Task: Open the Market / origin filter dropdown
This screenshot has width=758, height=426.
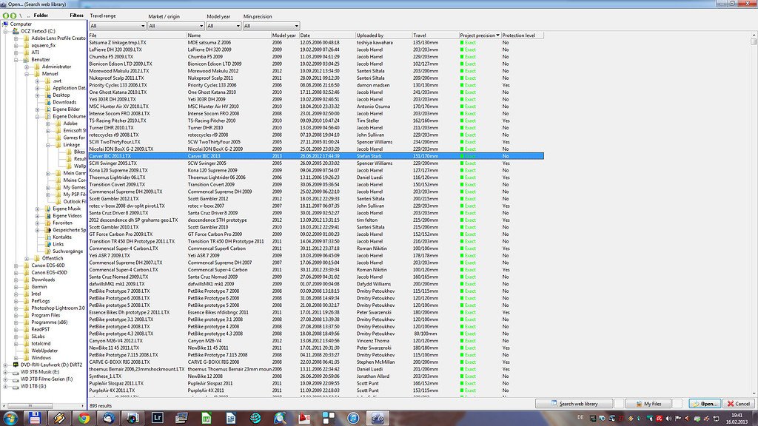Action: click(176, 26)
